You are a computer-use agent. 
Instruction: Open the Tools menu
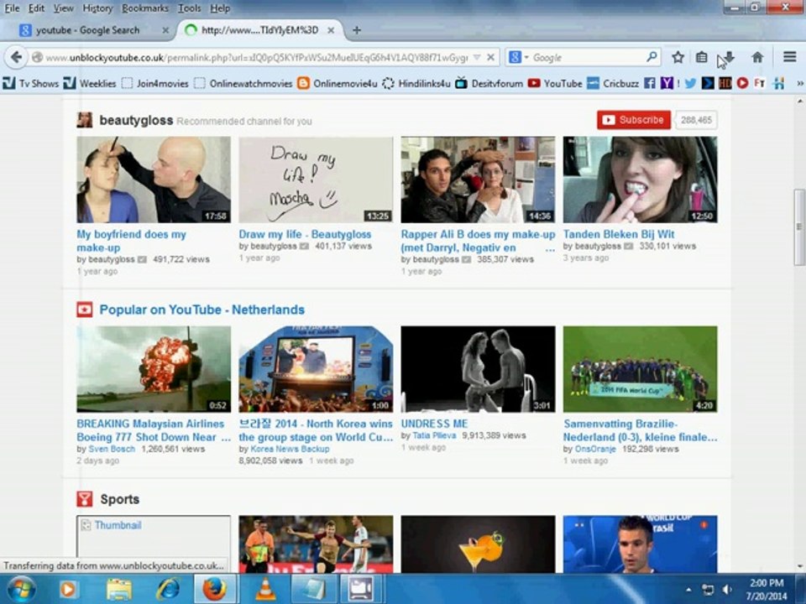189,8
